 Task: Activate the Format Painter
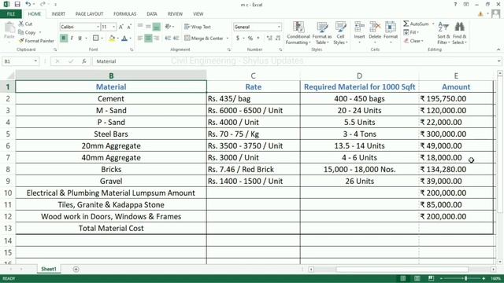(36, 41)
